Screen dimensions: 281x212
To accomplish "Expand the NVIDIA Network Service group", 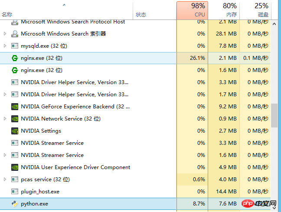I will tap(5, 118).
